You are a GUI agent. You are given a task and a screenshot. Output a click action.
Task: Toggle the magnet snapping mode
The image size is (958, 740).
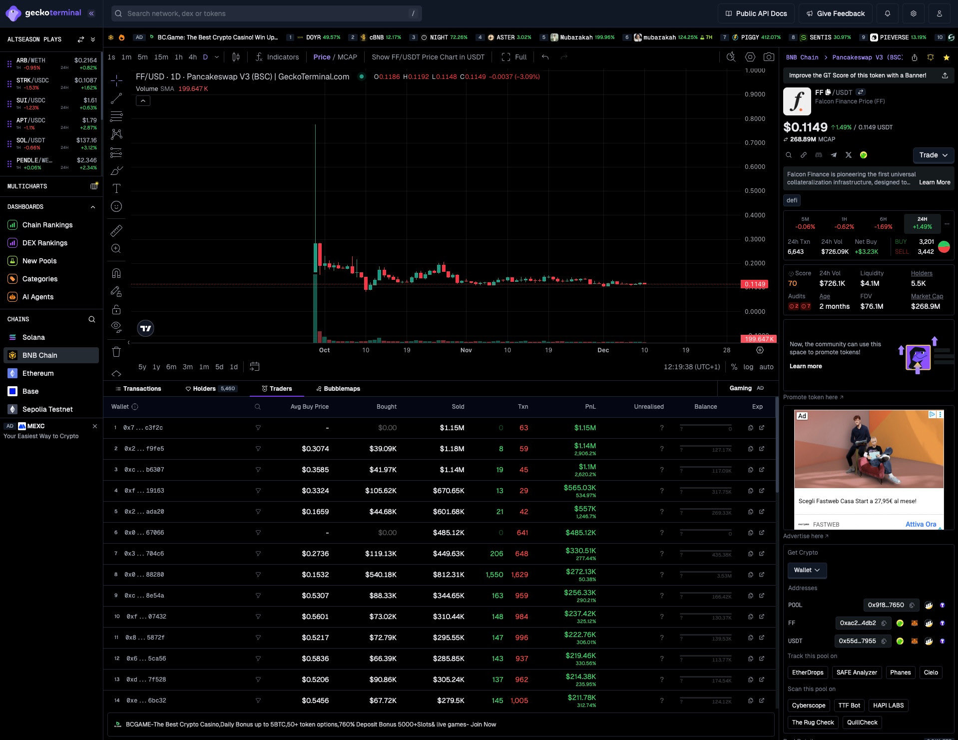[116, 273]
